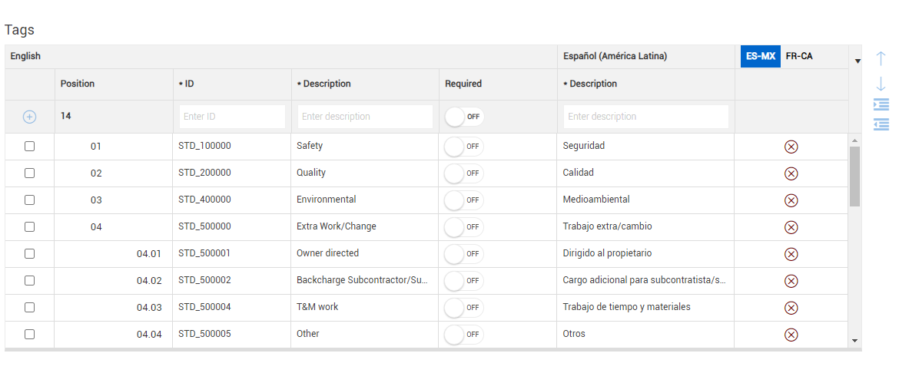Indent selected tag with indent icon

(x=881, y=104)
